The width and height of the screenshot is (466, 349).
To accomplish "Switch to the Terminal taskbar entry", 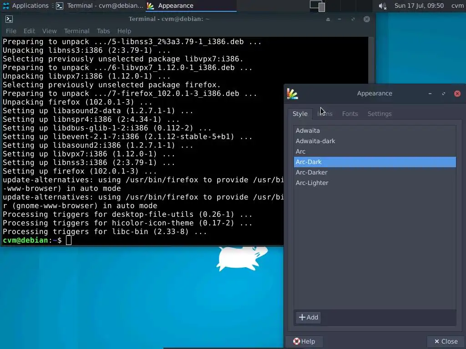I will (100, 5).
